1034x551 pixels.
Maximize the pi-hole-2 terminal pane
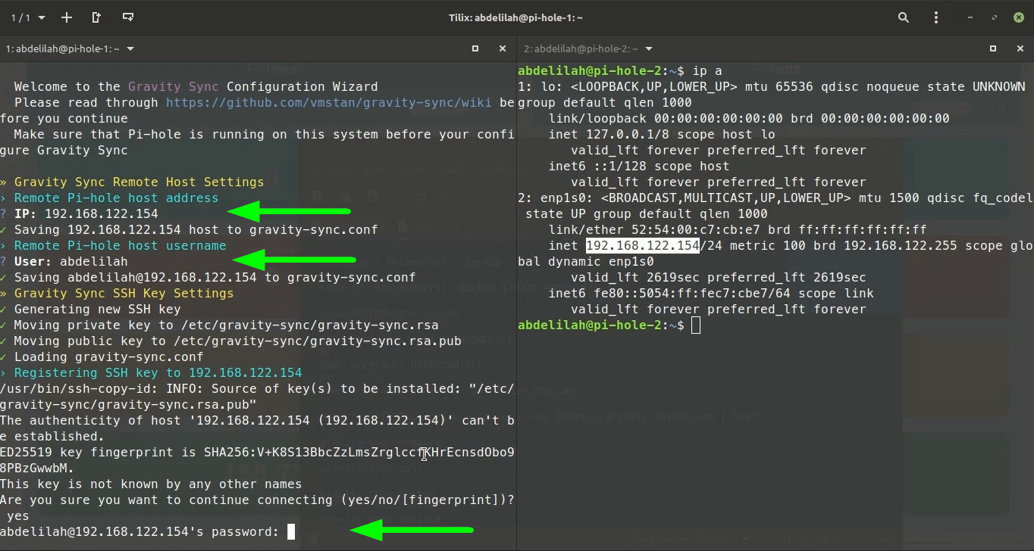click(993, 48)
